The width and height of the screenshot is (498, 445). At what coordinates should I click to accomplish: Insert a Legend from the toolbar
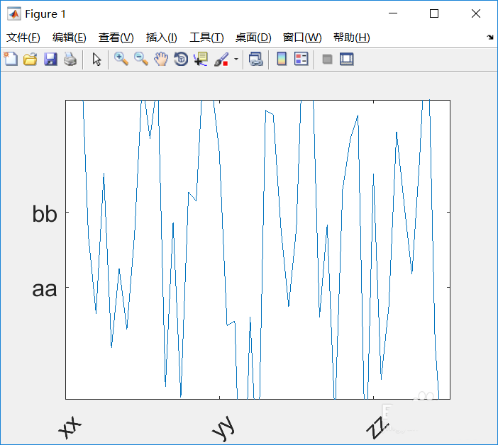coord(301,59)
